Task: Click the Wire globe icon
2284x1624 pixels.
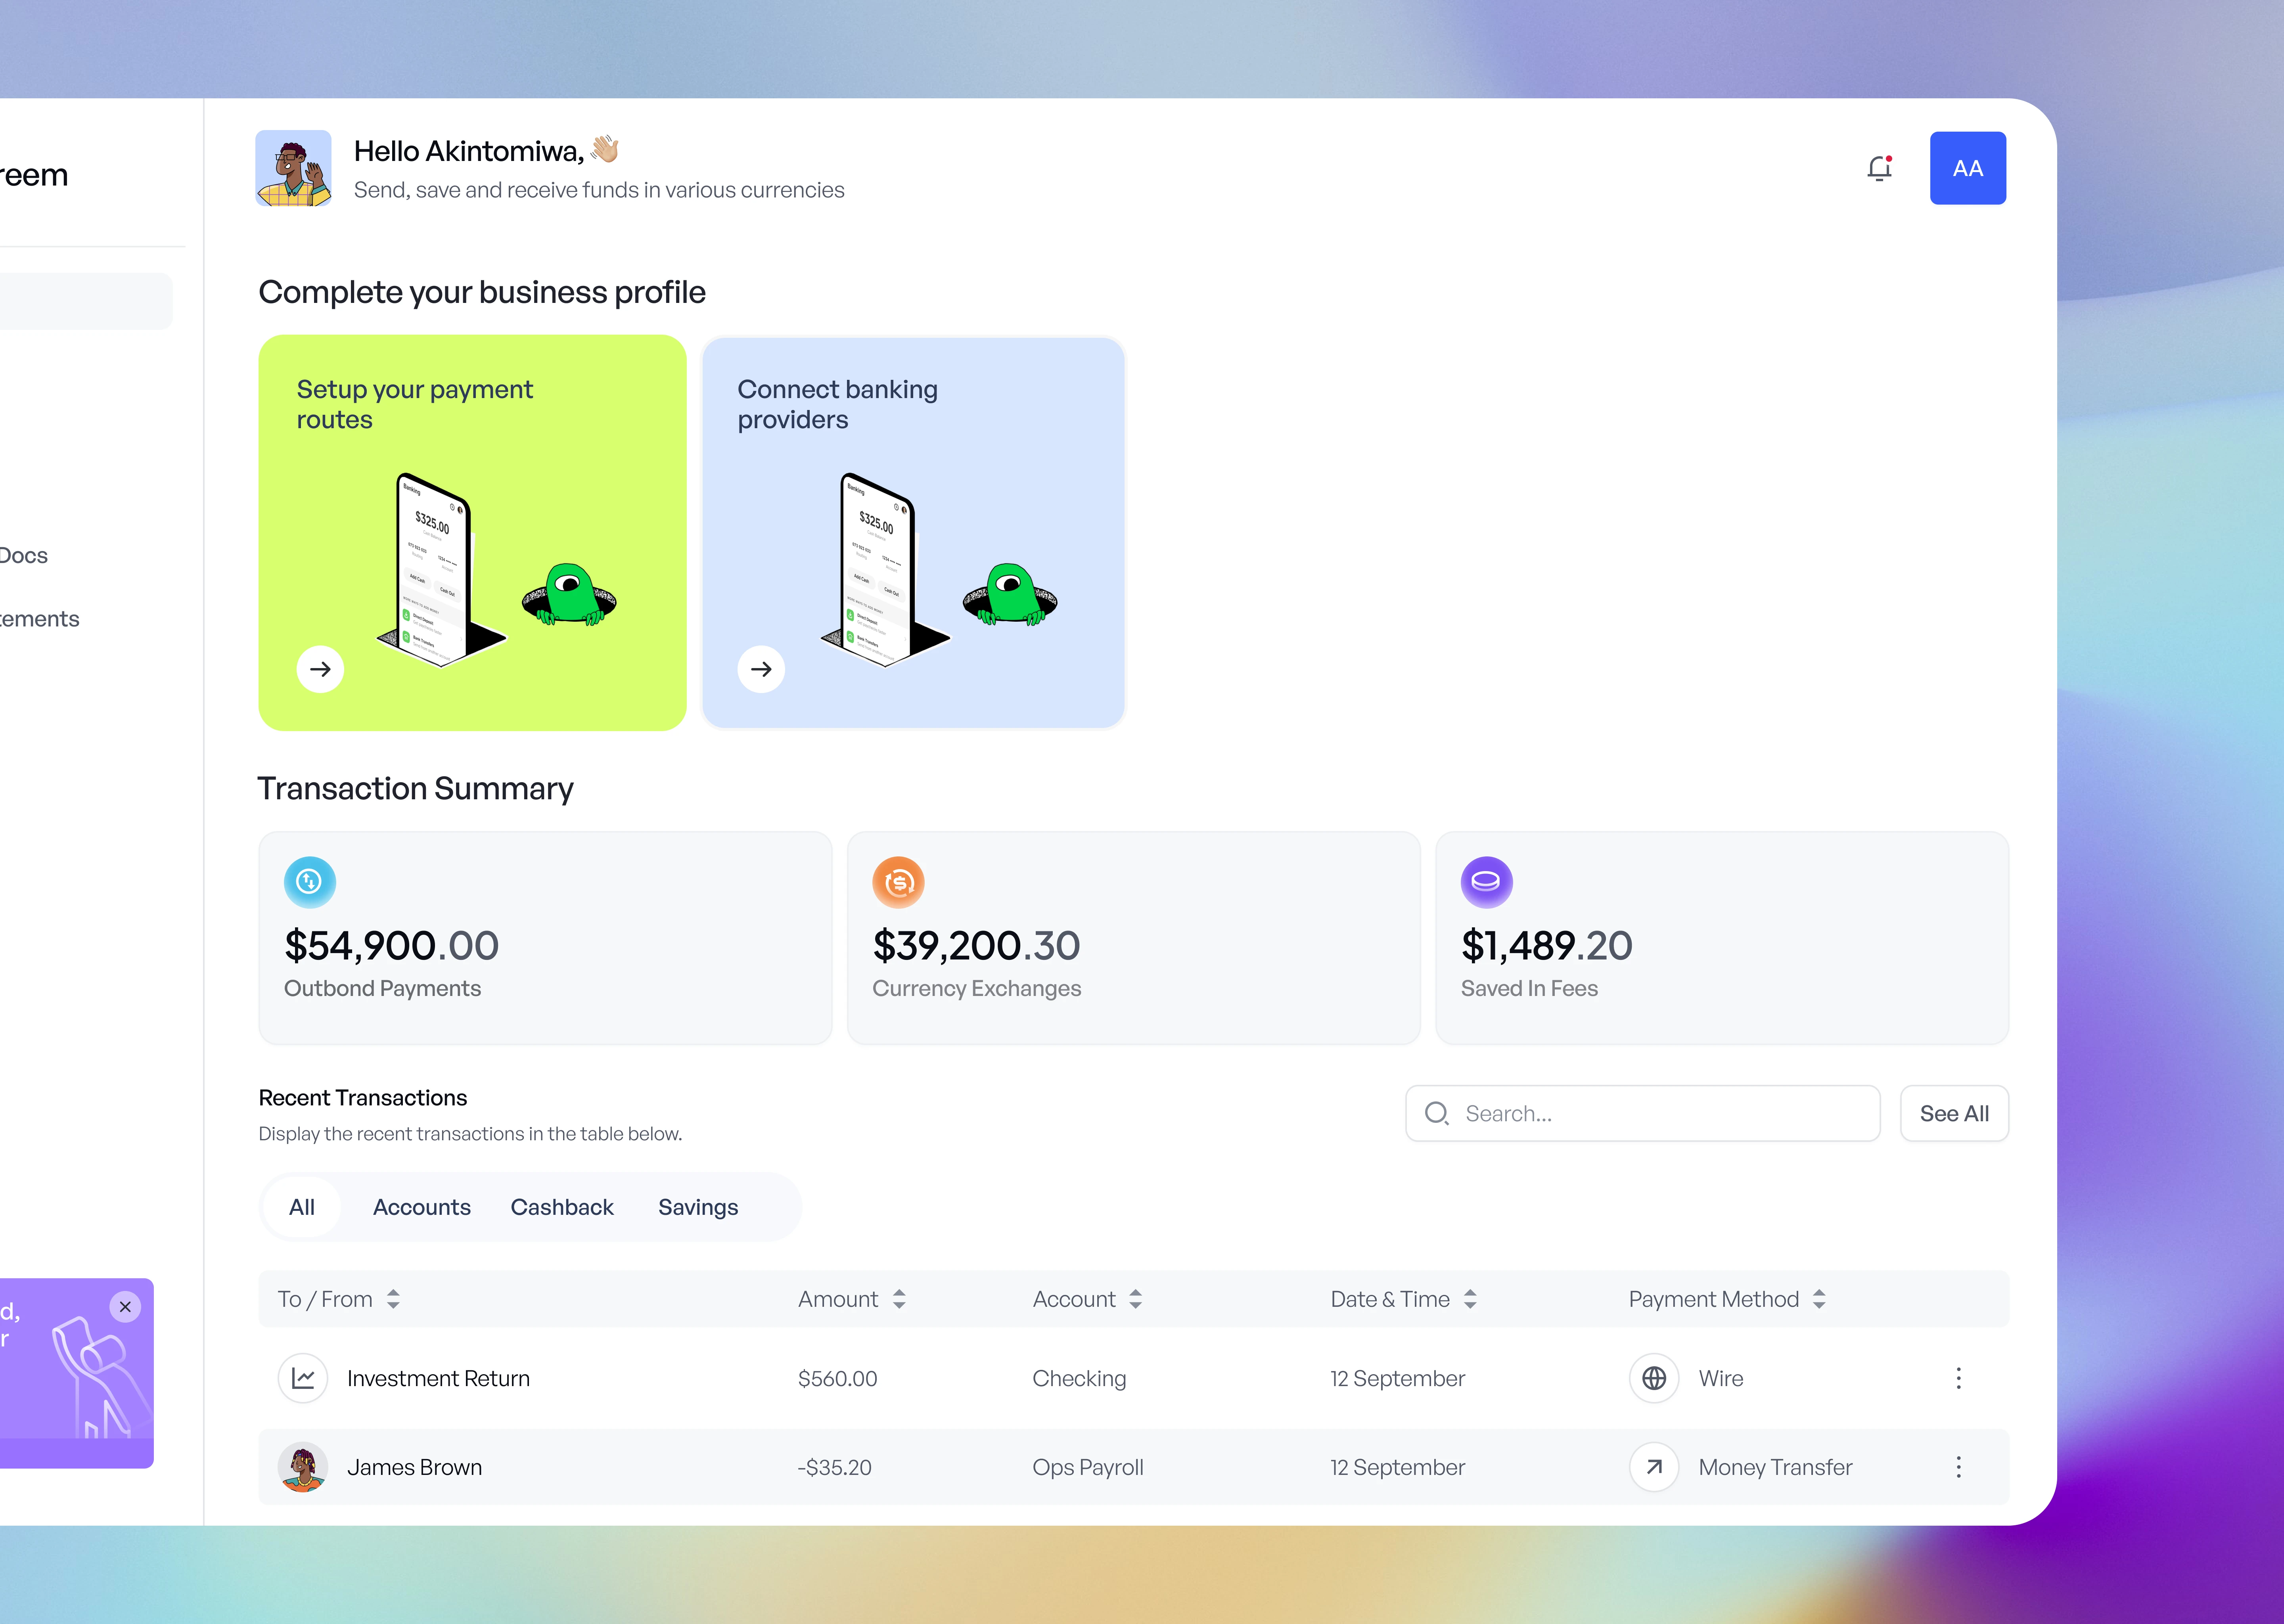Action: click(x=1654, y=1378)
